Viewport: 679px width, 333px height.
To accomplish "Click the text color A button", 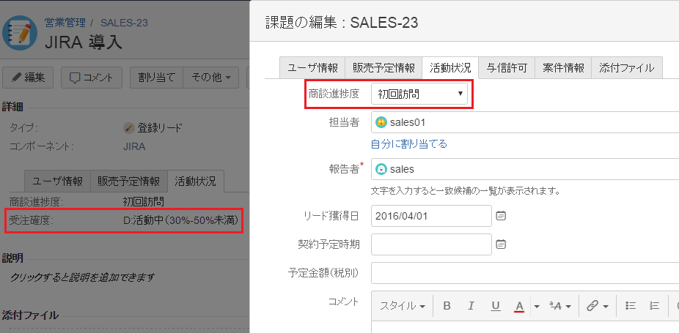I will pyautogui.click(x=519, y=306).
